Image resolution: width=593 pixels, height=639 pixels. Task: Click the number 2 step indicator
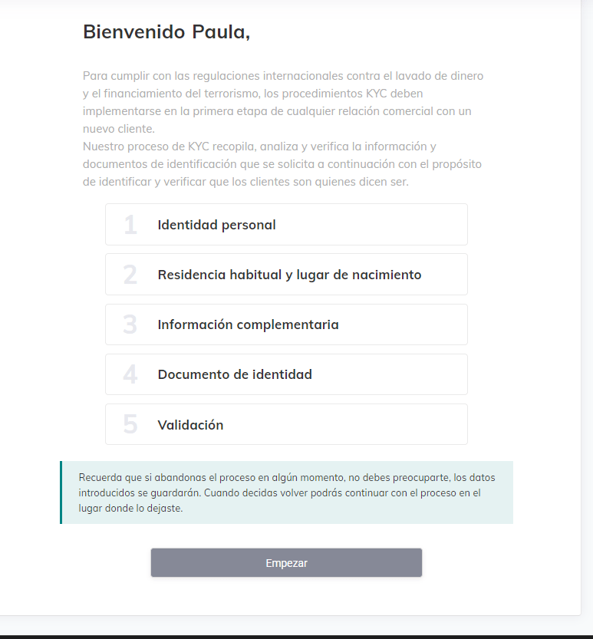click(130, 275)
